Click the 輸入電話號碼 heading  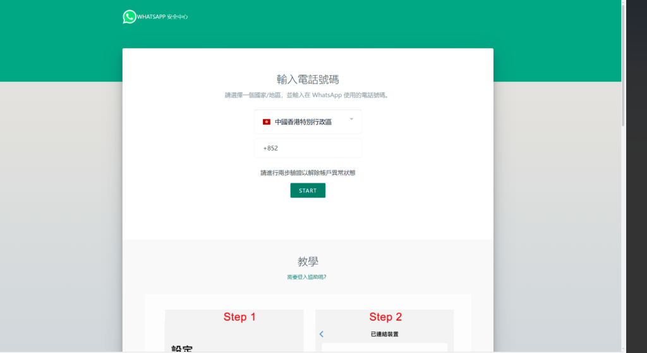(x=308, y=79)
